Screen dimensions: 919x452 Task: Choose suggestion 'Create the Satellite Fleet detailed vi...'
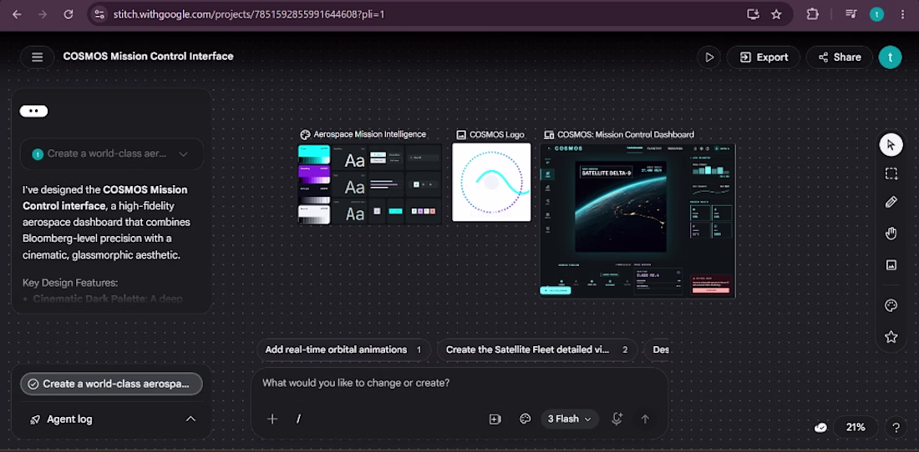(x=537, y=349)
